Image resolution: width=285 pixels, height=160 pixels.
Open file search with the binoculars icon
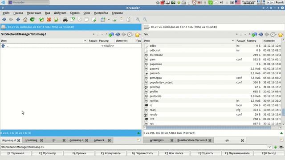[x=65, y=20]
